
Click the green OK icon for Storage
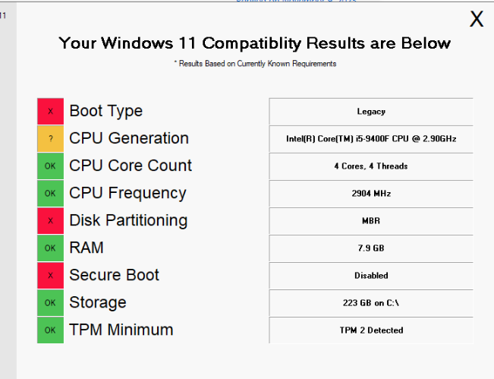pos(50,303)
